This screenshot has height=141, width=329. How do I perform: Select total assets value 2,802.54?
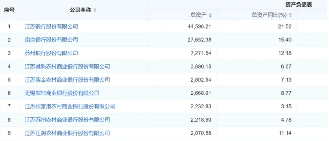pos(201,80)
